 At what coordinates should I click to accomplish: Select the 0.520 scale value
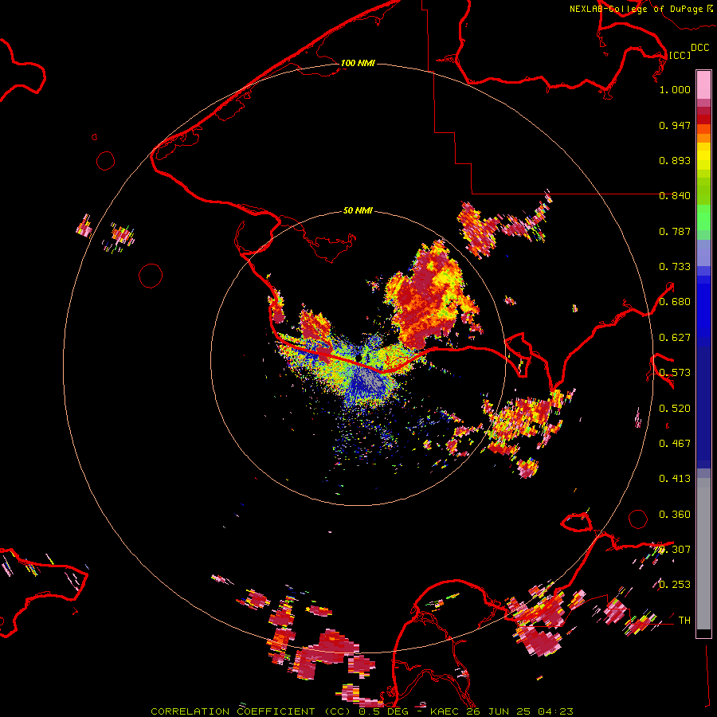[x=675, y=409]
